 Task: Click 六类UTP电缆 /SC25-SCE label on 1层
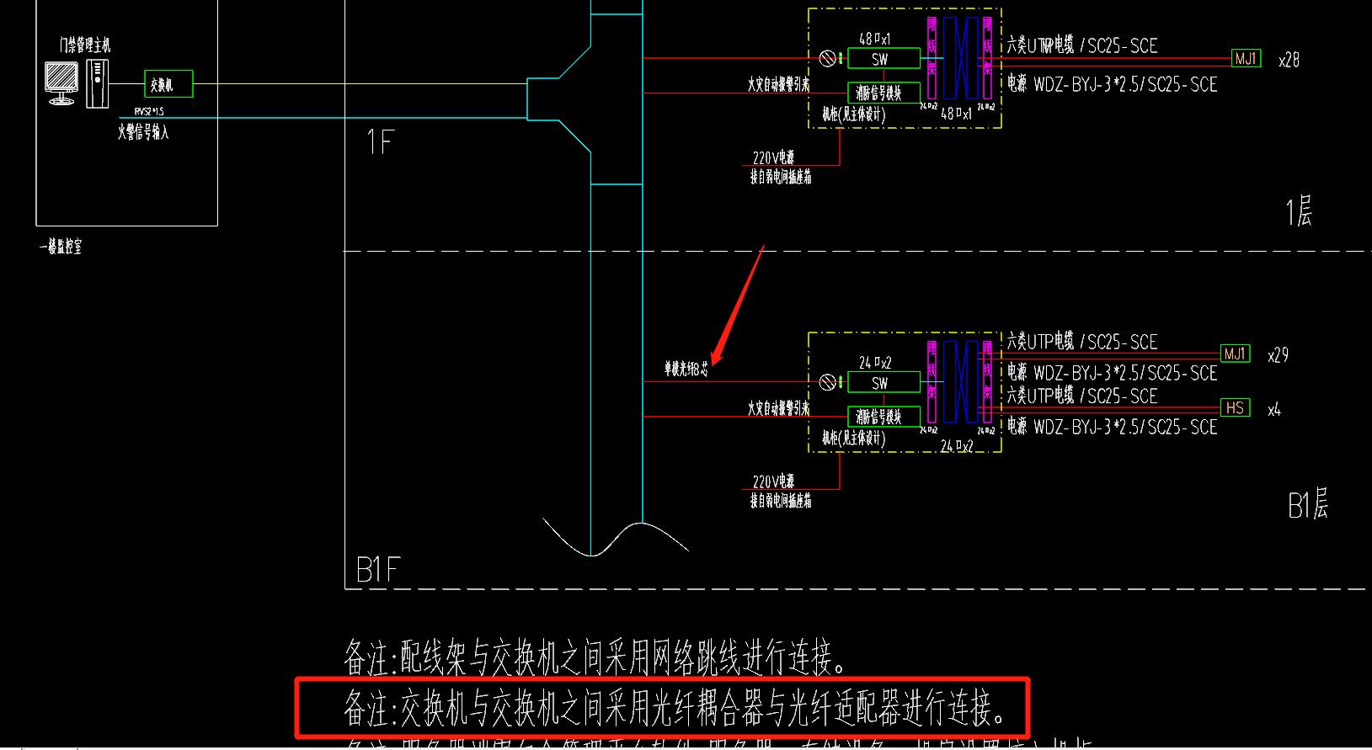1082,45
